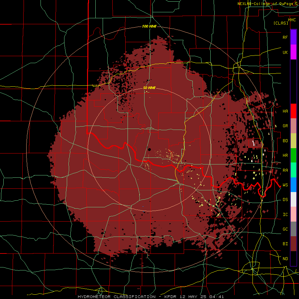Viewport: 299px width, 299px height.
Task: Click the GR legend label
Action: (285, 126)
